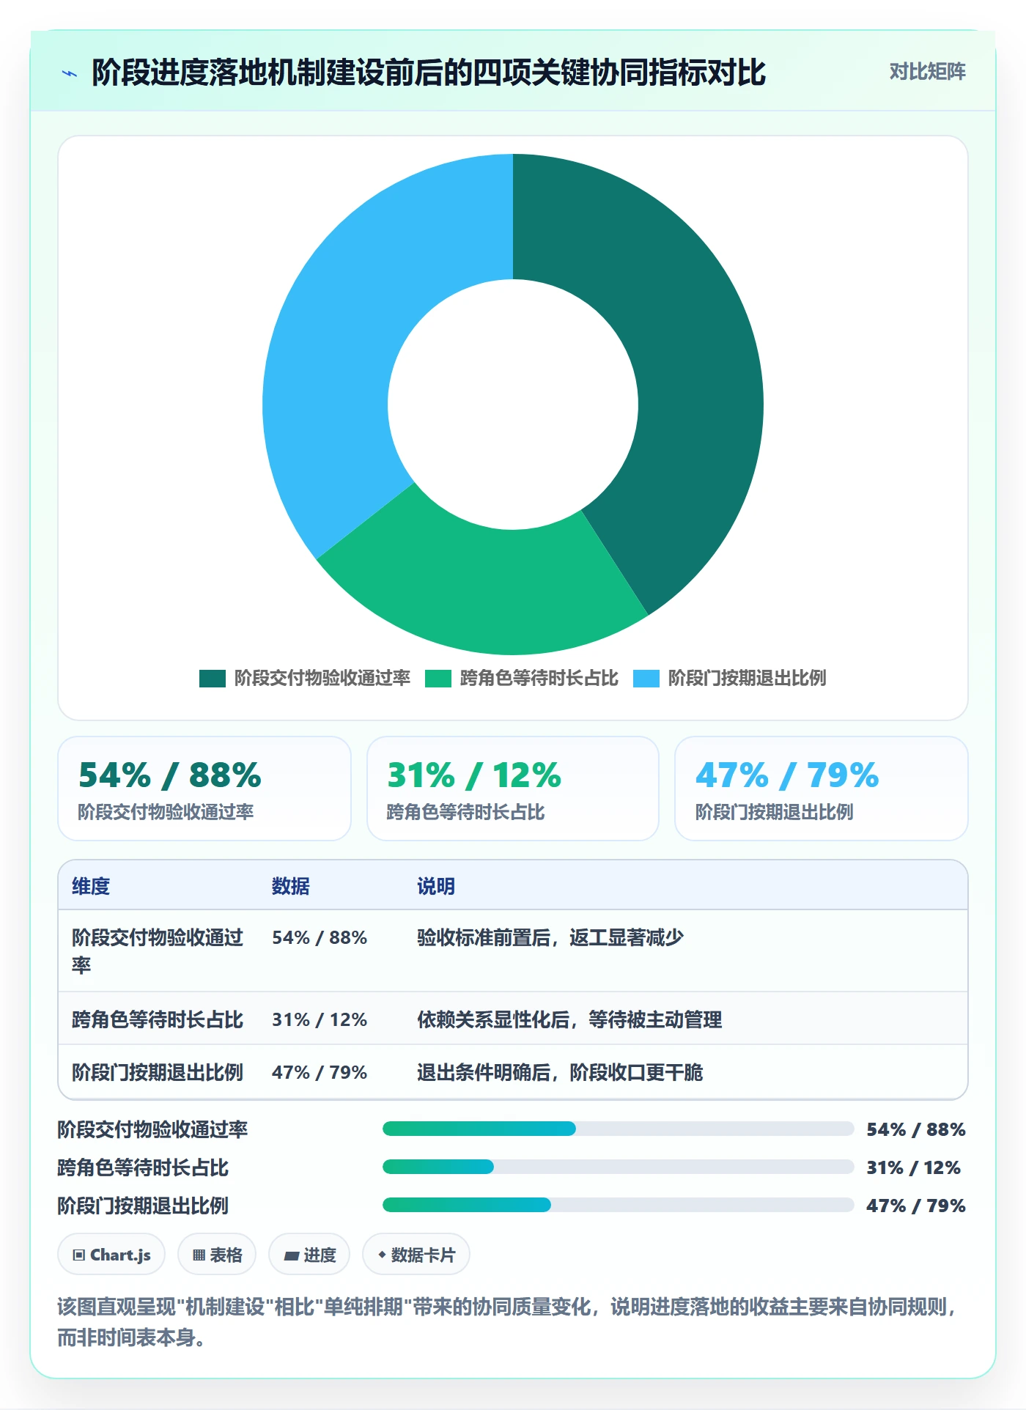1026x1410 pixels.
Task: Click the 说明 table column header
Action: coord(436,886)
